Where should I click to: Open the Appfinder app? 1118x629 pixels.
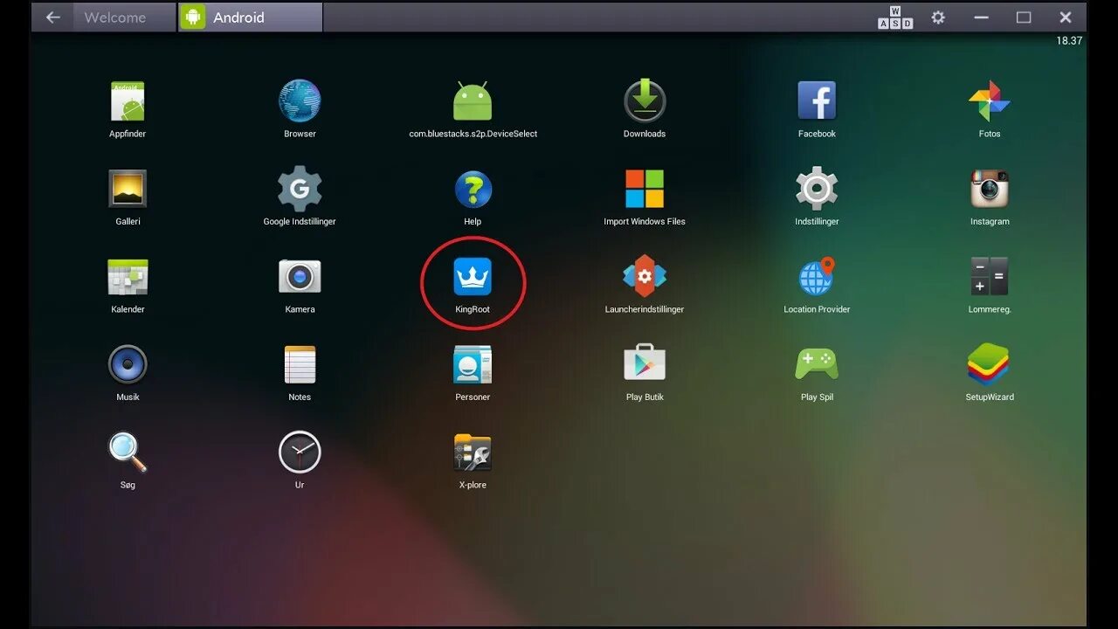click(x=128, y=101)
